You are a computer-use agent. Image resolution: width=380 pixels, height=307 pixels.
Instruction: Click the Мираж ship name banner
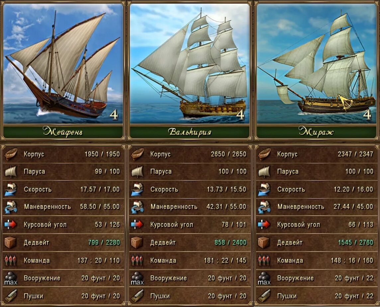pyautogui.click(x=316, y=132)
